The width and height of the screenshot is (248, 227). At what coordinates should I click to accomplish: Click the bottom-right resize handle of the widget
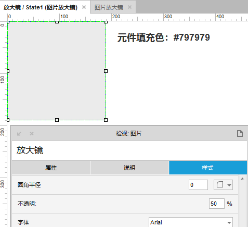[x=106, y=120]
